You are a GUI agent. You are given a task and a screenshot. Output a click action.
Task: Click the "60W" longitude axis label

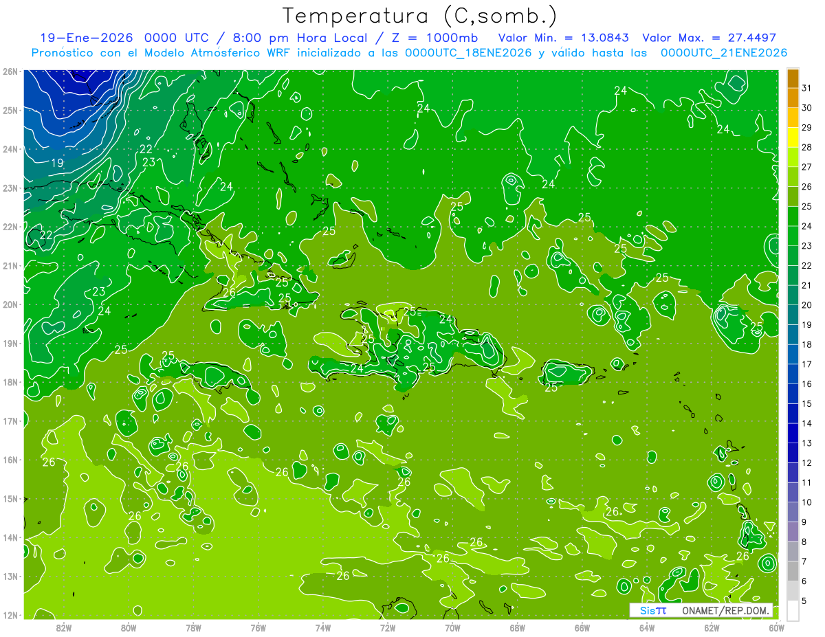coord(776,627)
